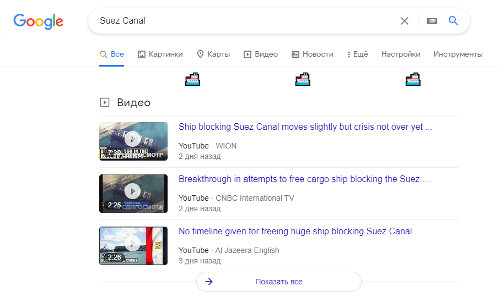500x297 pixels.
Task: Open the WION ship blocking Suez video link
Action: coord(305,127)
